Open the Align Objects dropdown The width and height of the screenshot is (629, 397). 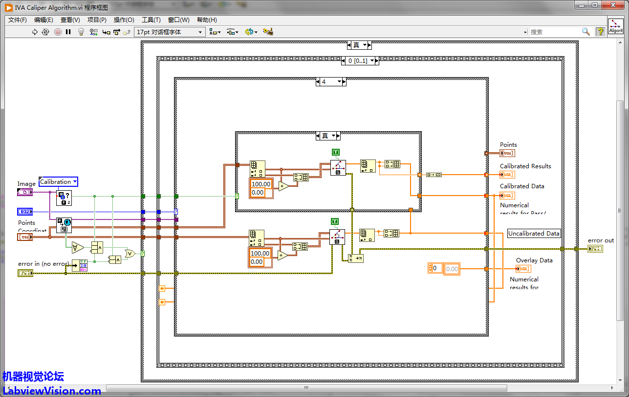pyautogui.click(x=215, y=32)
